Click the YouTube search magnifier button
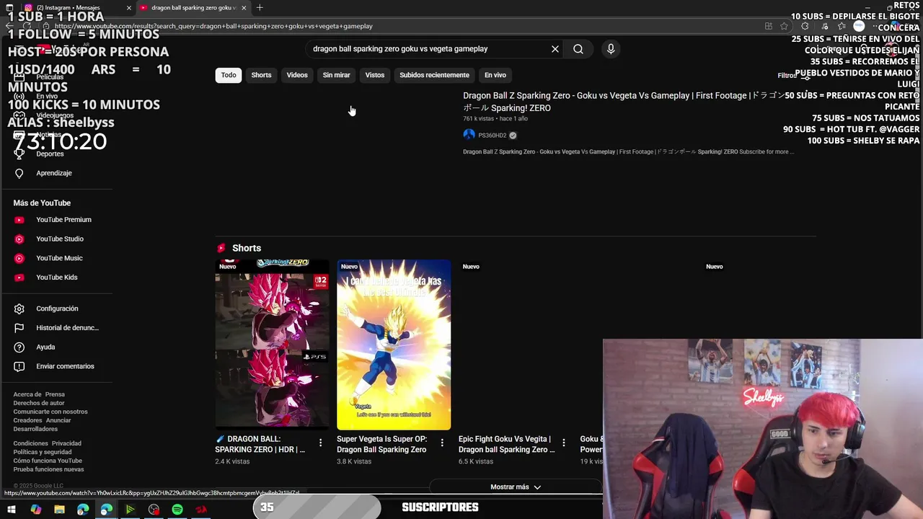The height and width of the screenshot is (519, 923). [x=578, y=49]
